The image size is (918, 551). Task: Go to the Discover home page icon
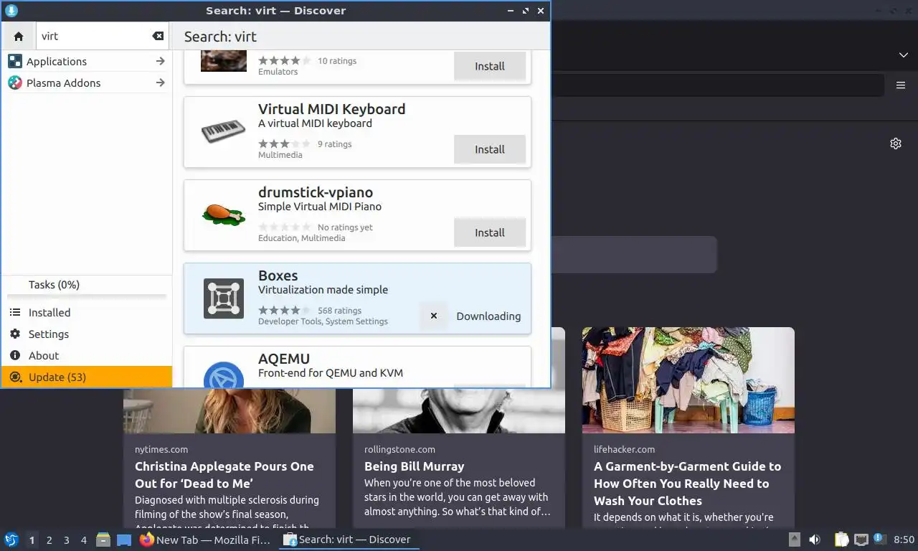(19, 37)
